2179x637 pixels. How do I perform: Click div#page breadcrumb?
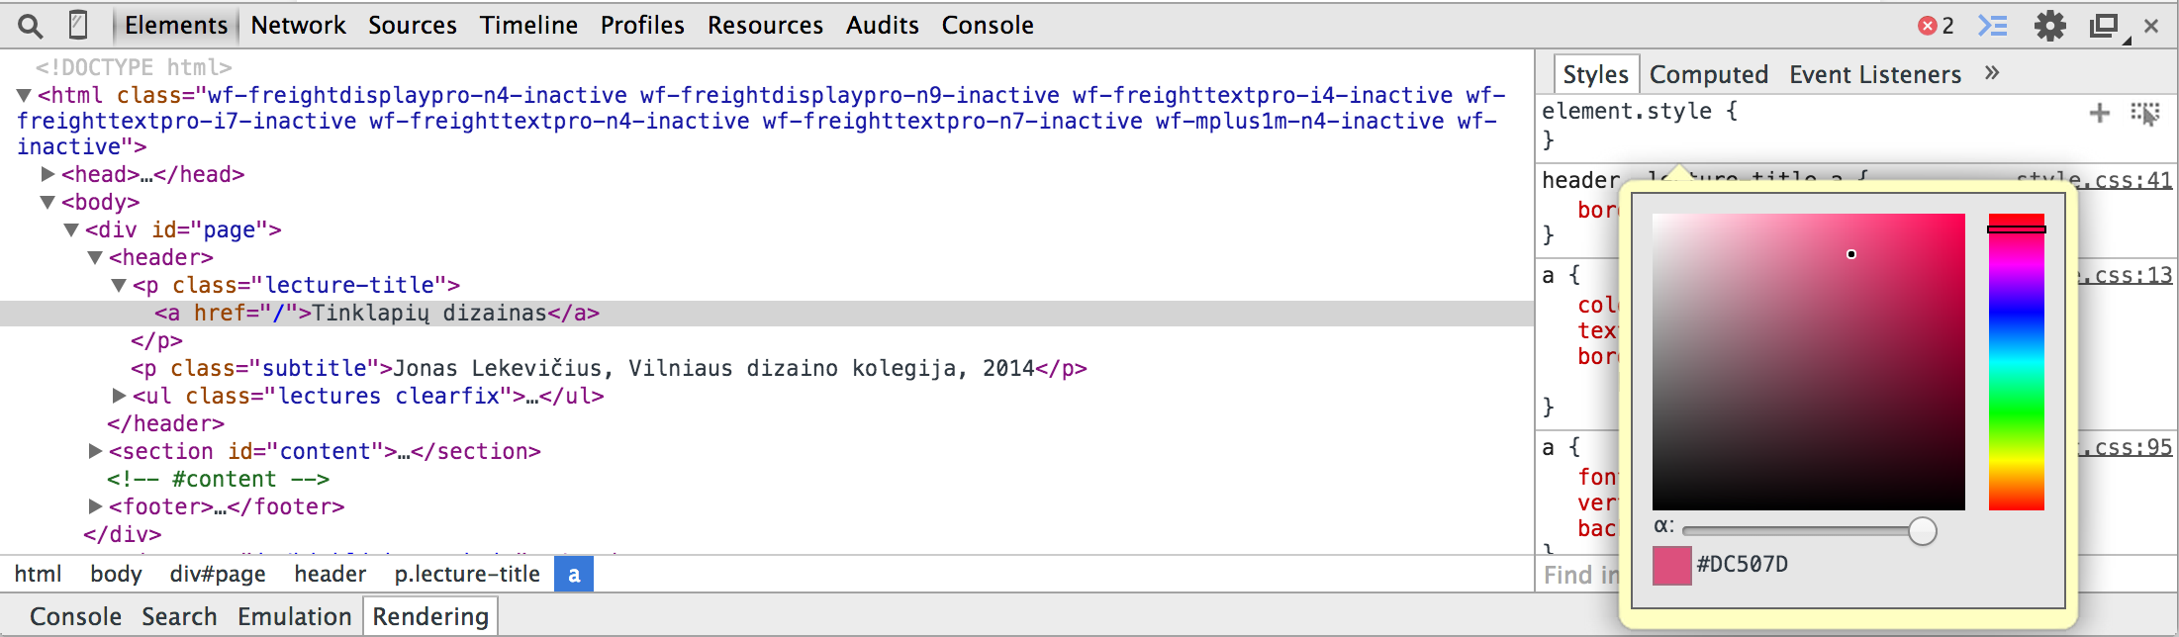tap(218, 574)
